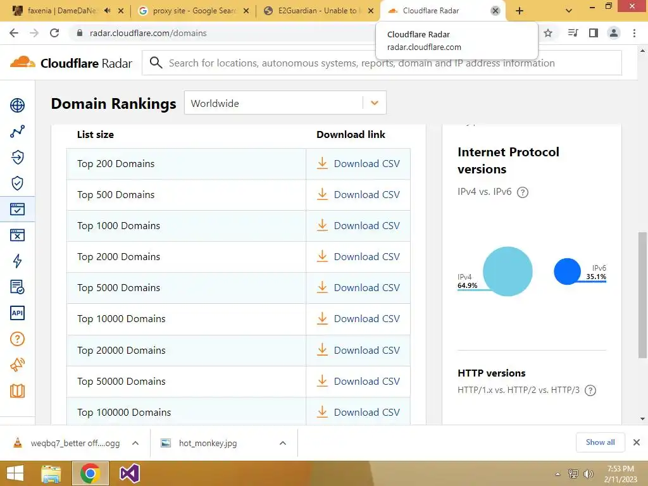This screenshot has height=486, width=648.
Task: Open the API sidebar icon
Action: click(x=17, y=313)
